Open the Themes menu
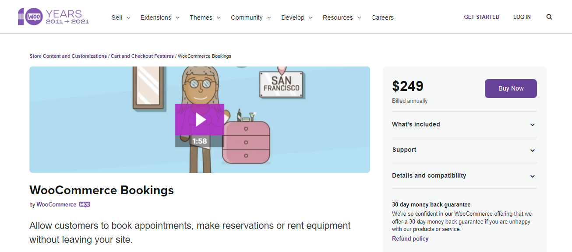 click(205, 17)
